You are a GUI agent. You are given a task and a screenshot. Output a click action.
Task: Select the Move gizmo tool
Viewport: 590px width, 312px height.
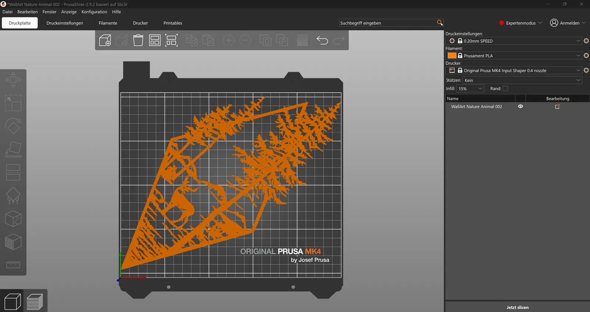point(13,80)
